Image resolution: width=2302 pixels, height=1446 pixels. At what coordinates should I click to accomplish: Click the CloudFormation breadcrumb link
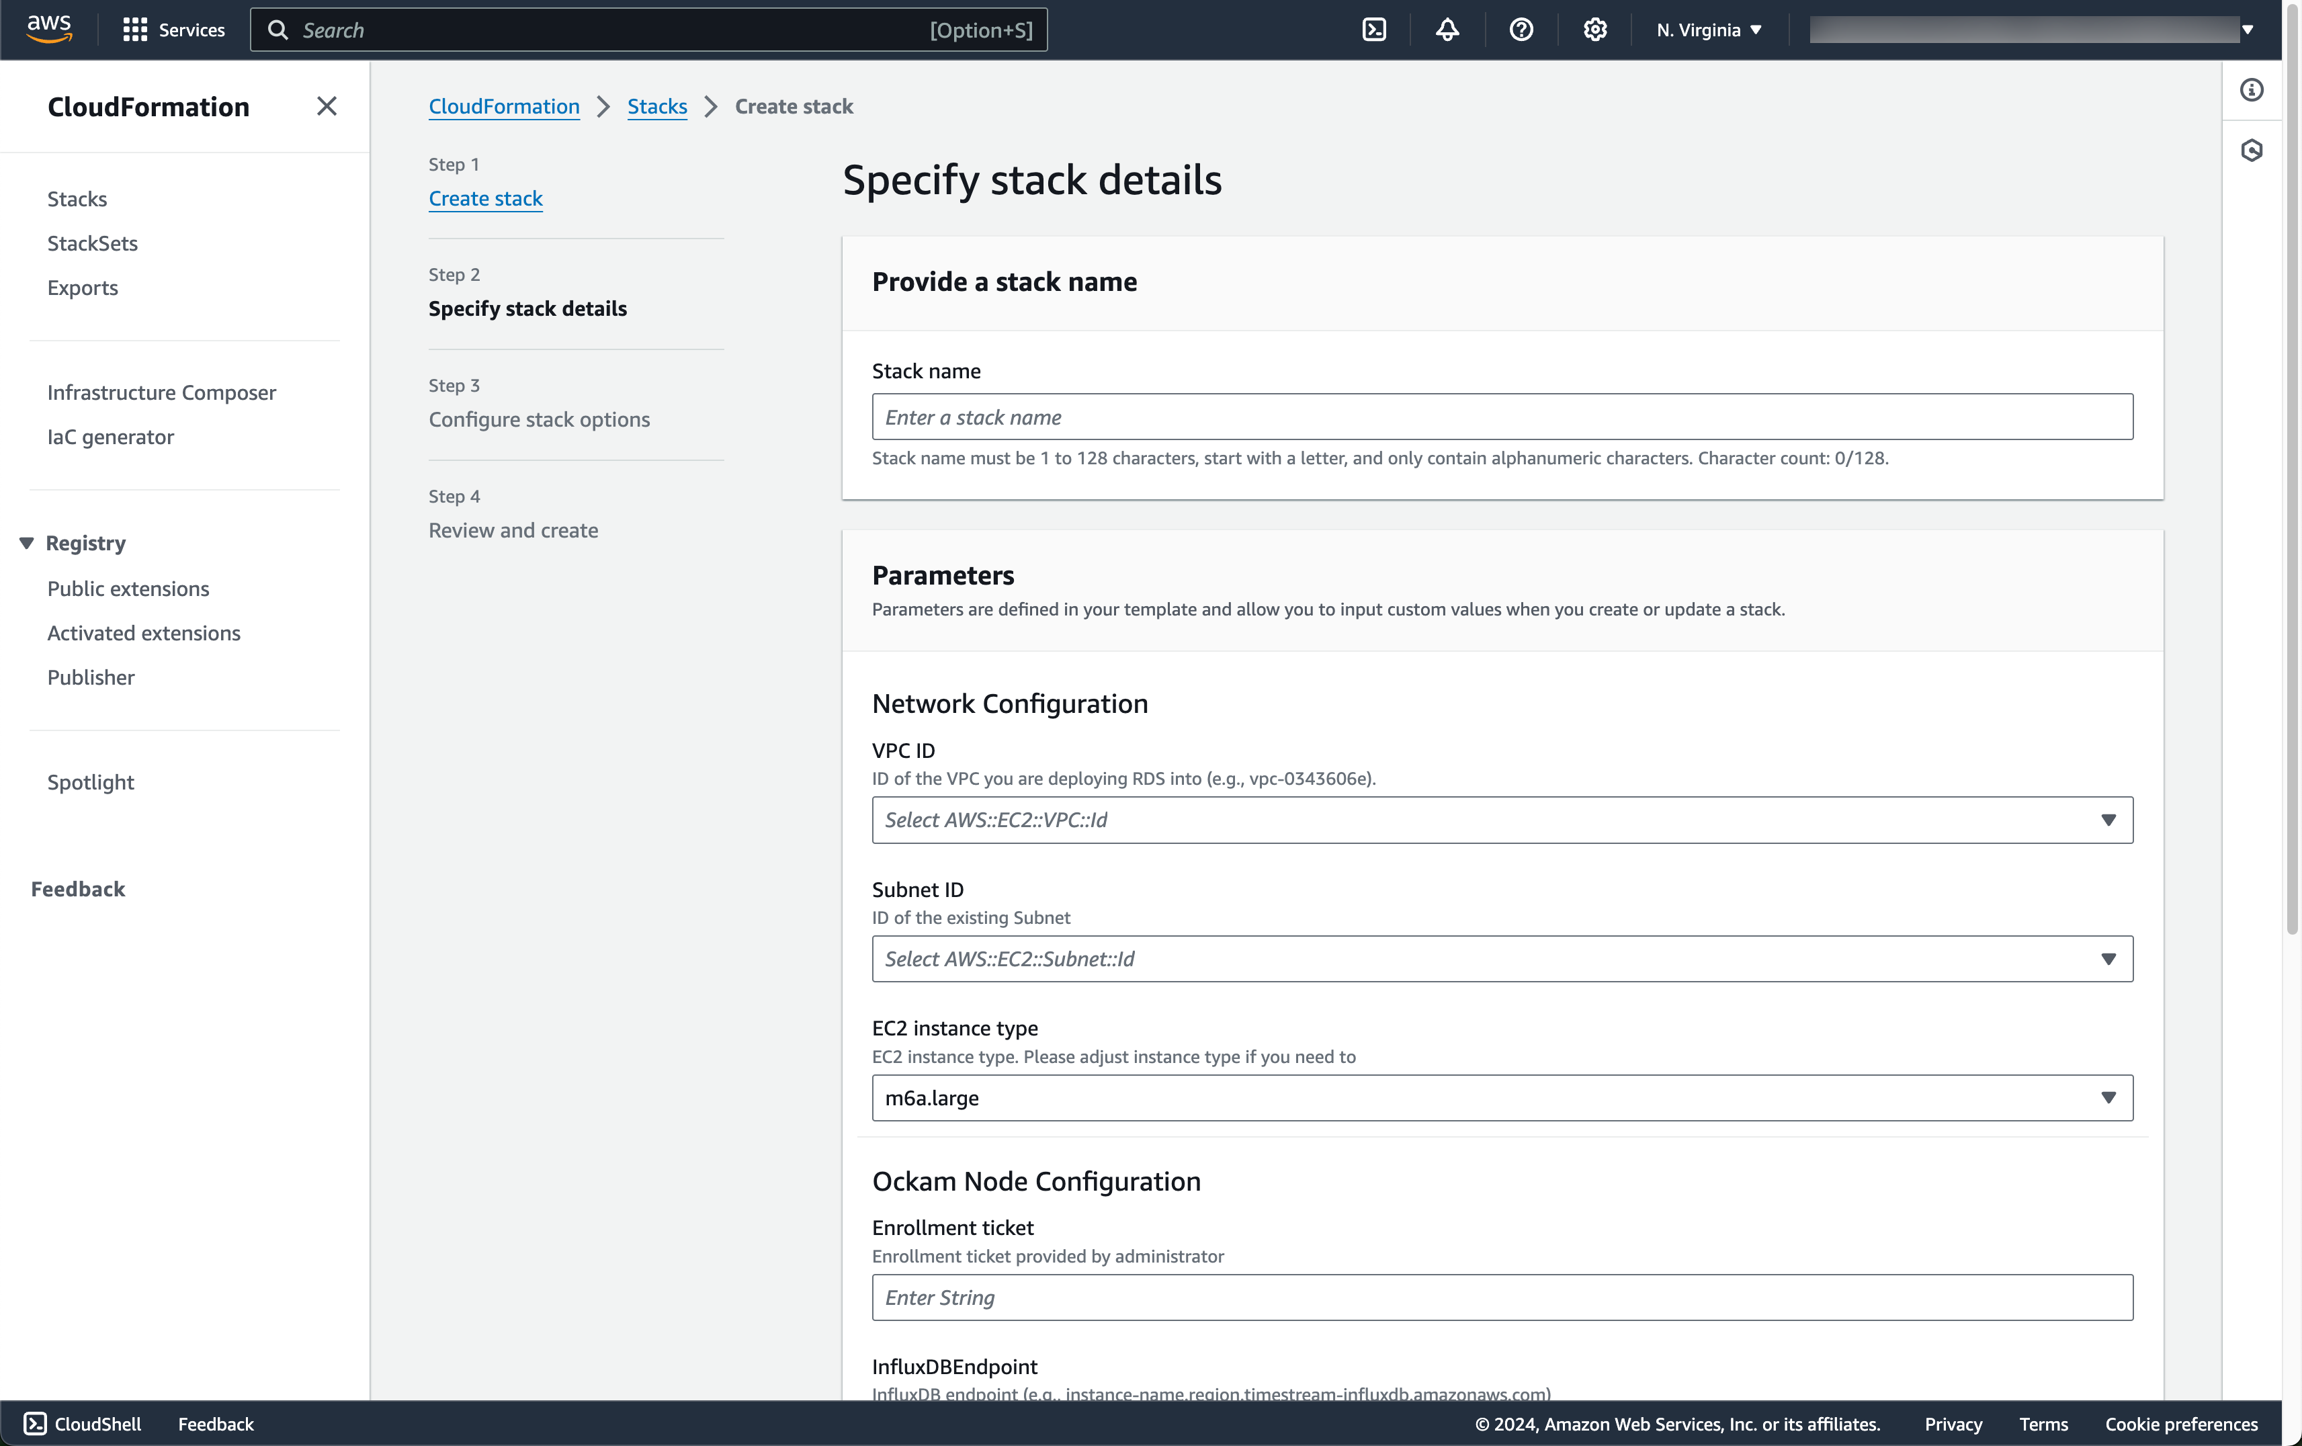click(x=503, y=105)
